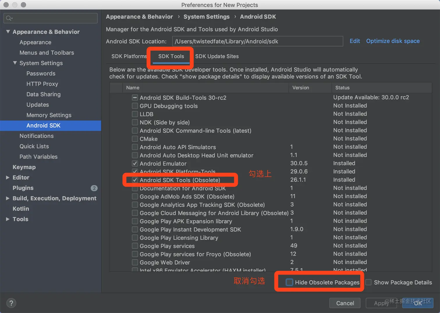Open the SDK Update Sites tab
This screenshot has height=313, width=440.
pos(217,56)
